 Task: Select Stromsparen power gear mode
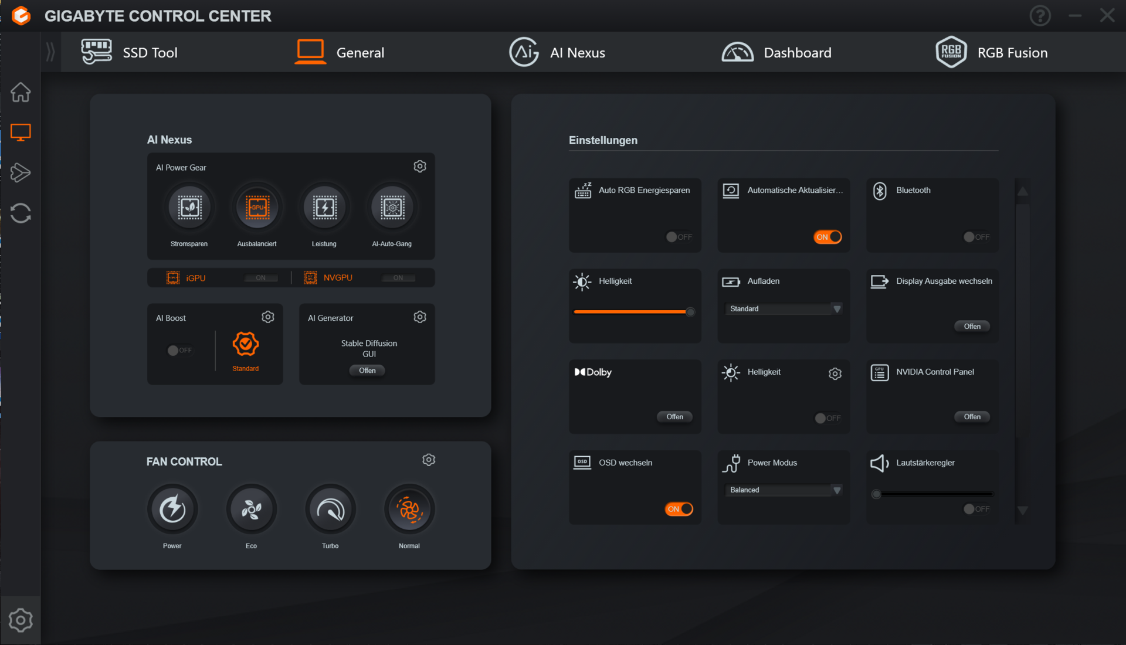189,208
